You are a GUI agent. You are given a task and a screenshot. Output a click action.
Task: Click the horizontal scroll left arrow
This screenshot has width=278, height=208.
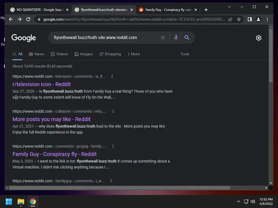coord(7,188)
